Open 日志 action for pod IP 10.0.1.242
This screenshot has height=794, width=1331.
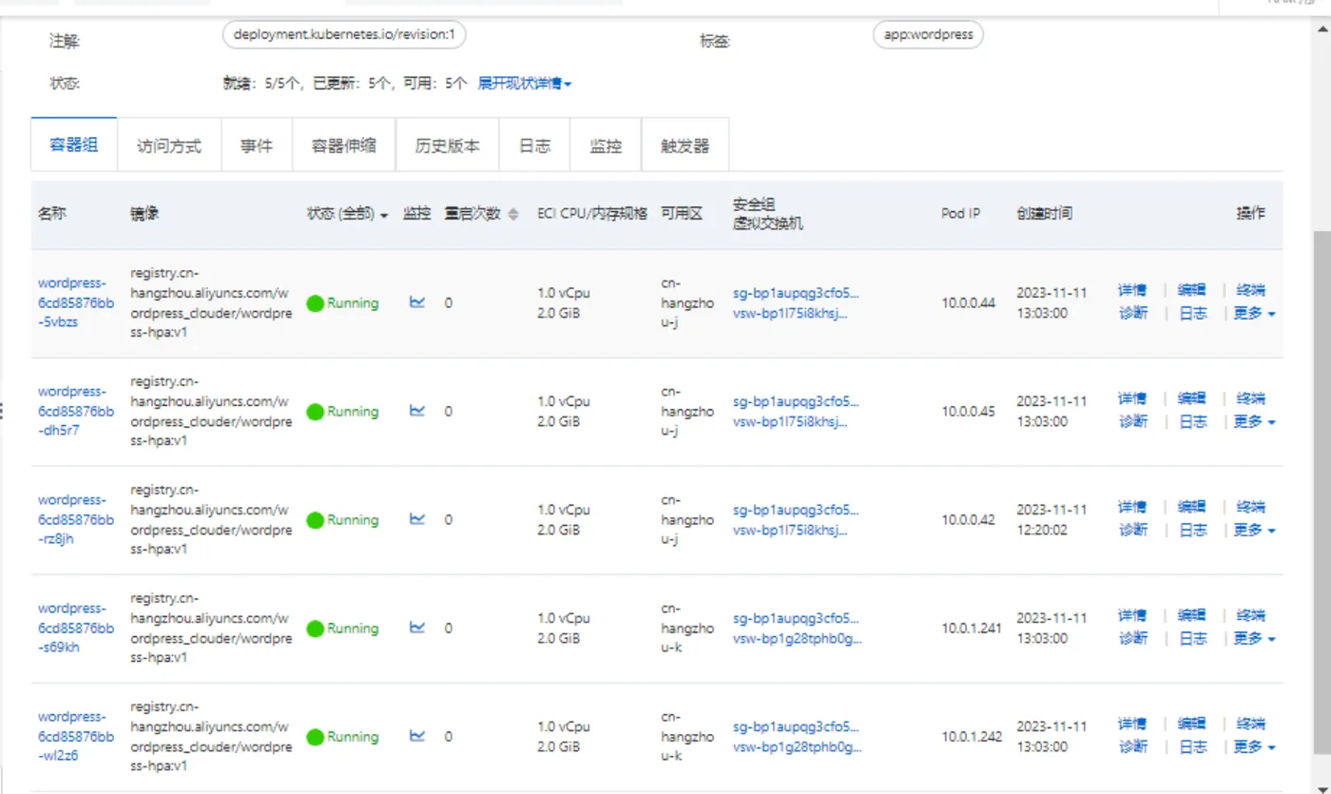click(x=1193, y=746)
